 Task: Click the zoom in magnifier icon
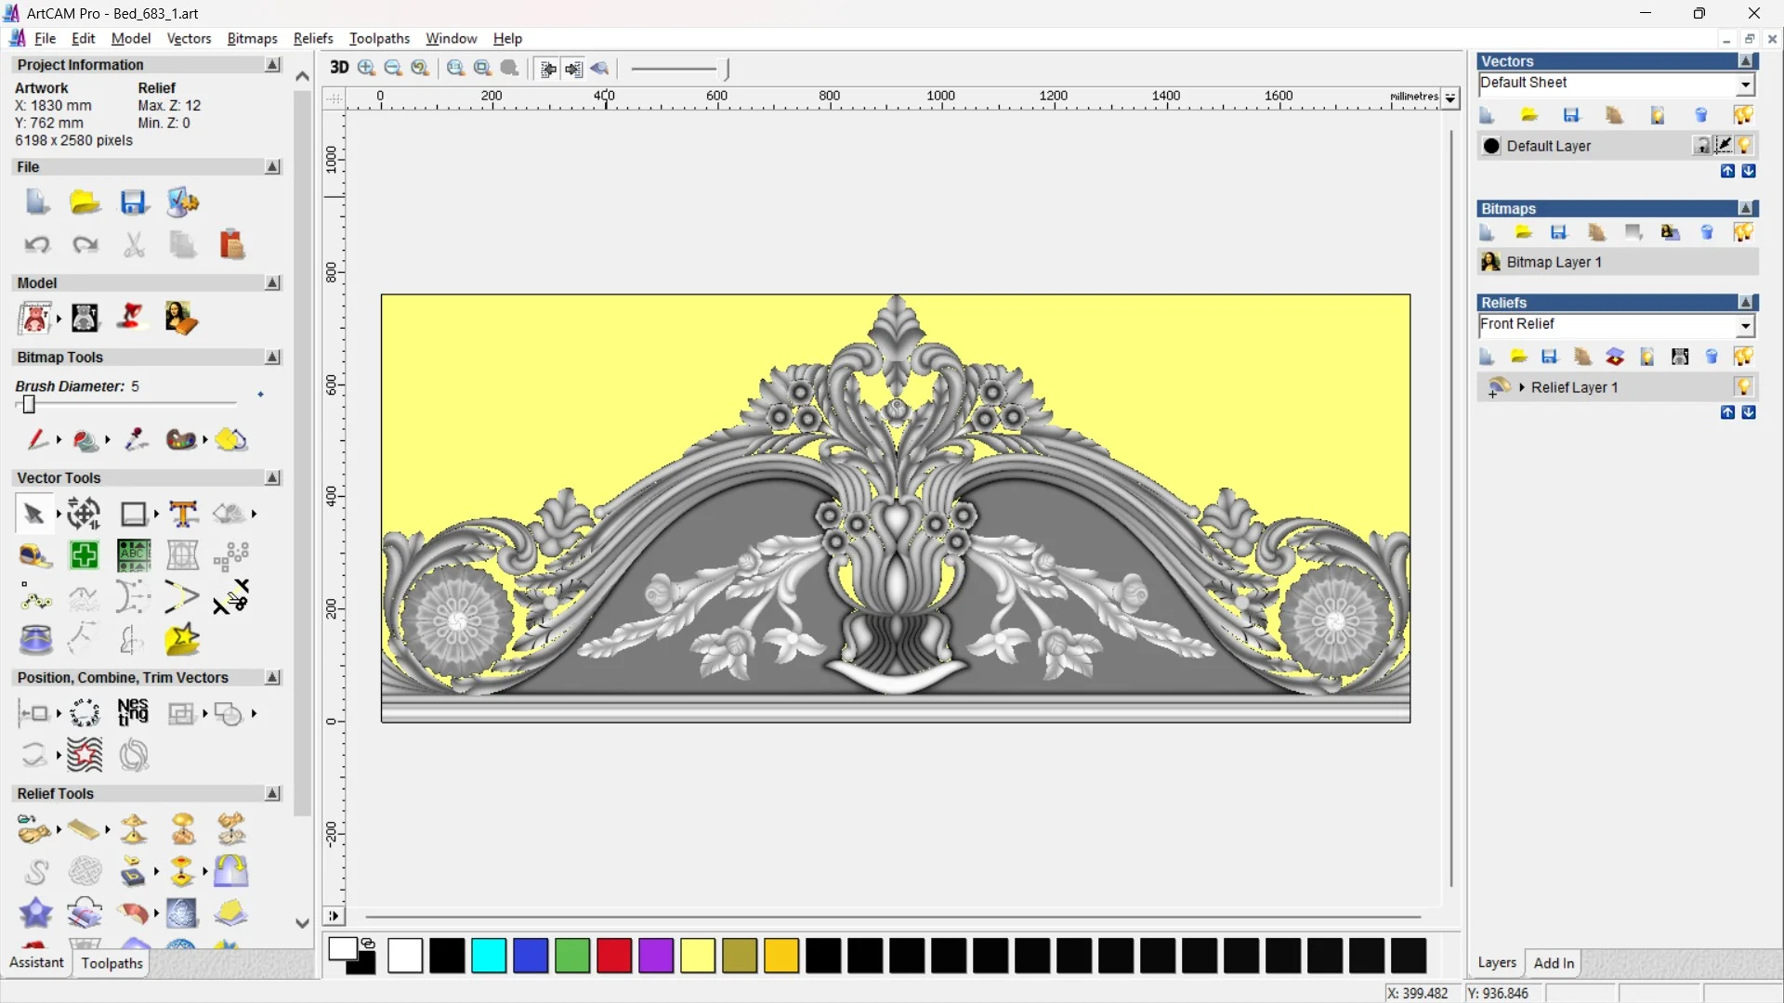click(x=366, y=68)
